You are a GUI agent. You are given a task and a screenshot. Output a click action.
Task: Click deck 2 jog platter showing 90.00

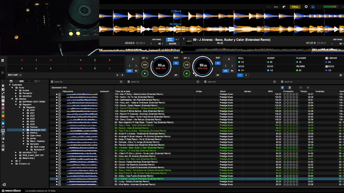tap(203, 66)
